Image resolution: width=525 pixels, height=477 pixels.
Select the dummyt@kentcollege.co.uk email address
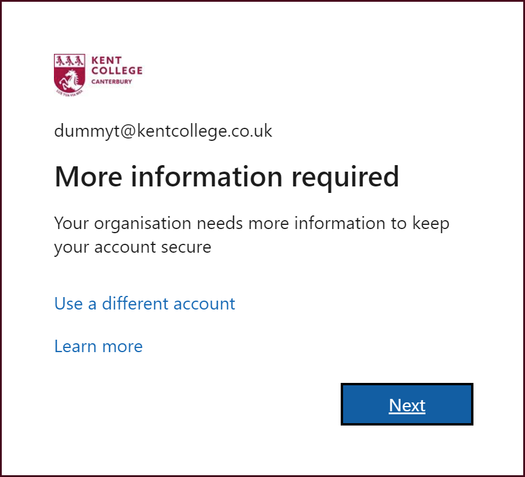163,131
